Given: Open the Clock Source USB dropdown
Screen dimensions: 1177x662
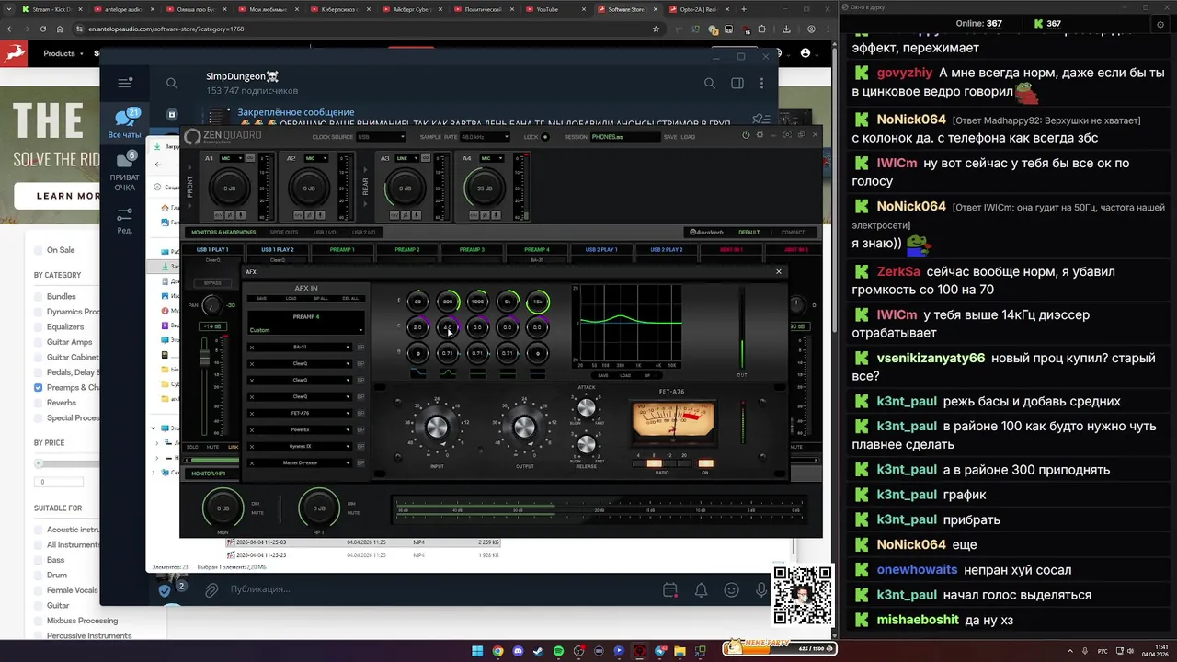Looking at the screenshot, I should pyautogui.click(x=381, y=137).
